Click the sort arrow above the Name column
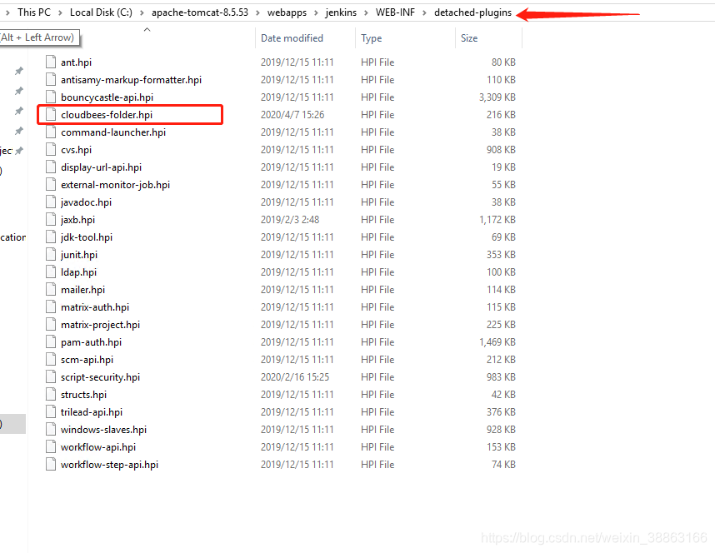Image resolution: width=715 pixels, height=553 pixels. point(147,30)
